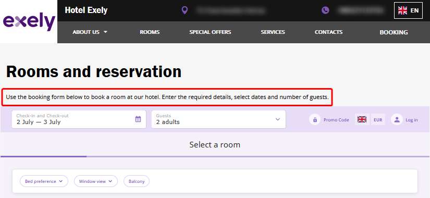Click the Booking link in the navigation

394,32
